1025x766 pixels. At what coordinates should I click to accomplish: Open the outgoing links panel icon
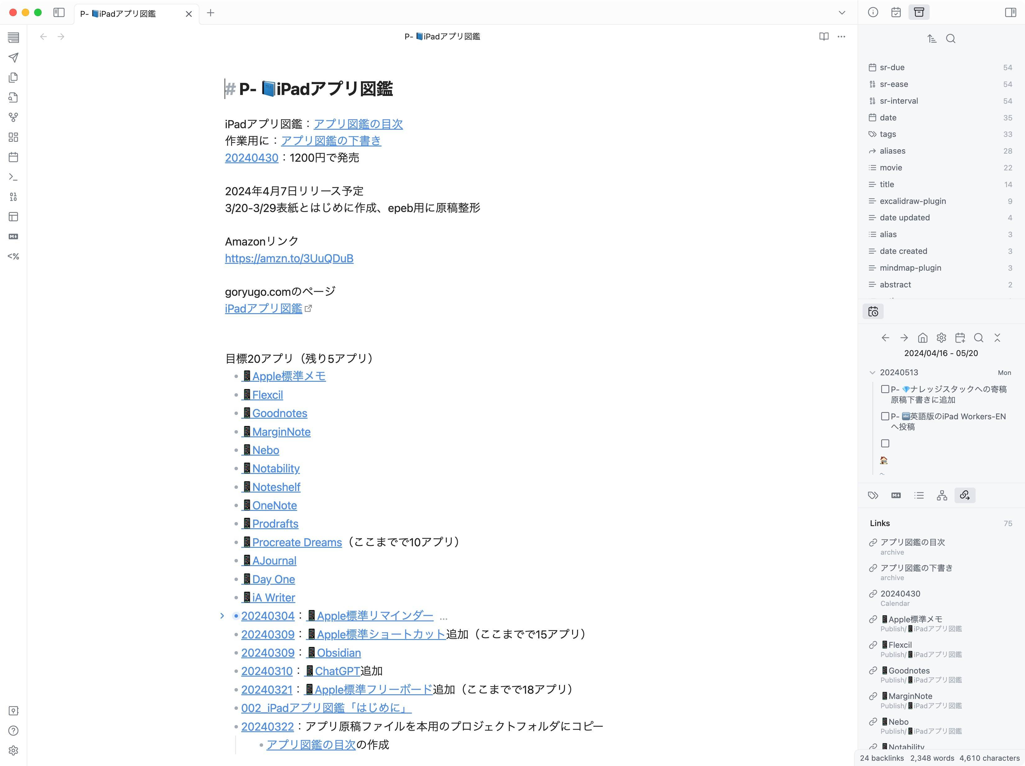[x=965, y=495]
